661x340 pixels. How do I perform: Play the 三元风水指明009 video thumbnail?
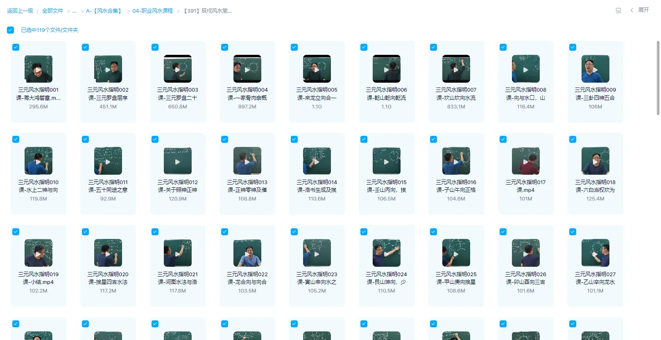pyautogui.click(x=595, y=69)
